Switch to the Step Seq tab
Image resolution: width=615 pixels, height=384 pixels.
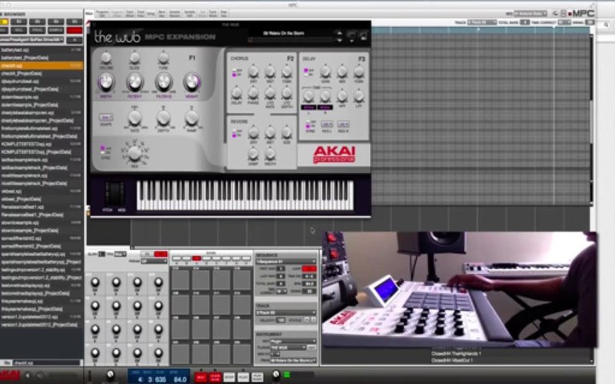coord(224,14)
